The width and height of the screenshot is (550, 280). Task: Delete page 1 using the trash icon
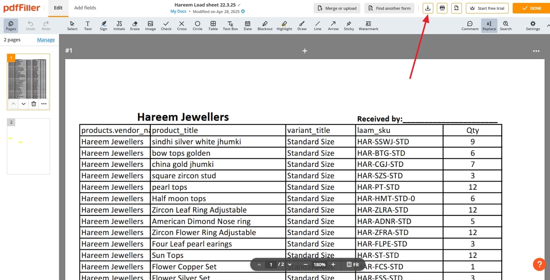pyautogui.click(x=34, y=104)
